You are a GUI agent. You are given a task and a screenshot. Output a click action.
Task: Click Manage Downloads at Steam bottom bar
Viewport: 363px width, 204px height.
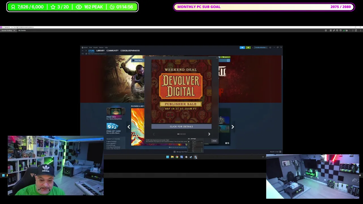click(180, 152)
